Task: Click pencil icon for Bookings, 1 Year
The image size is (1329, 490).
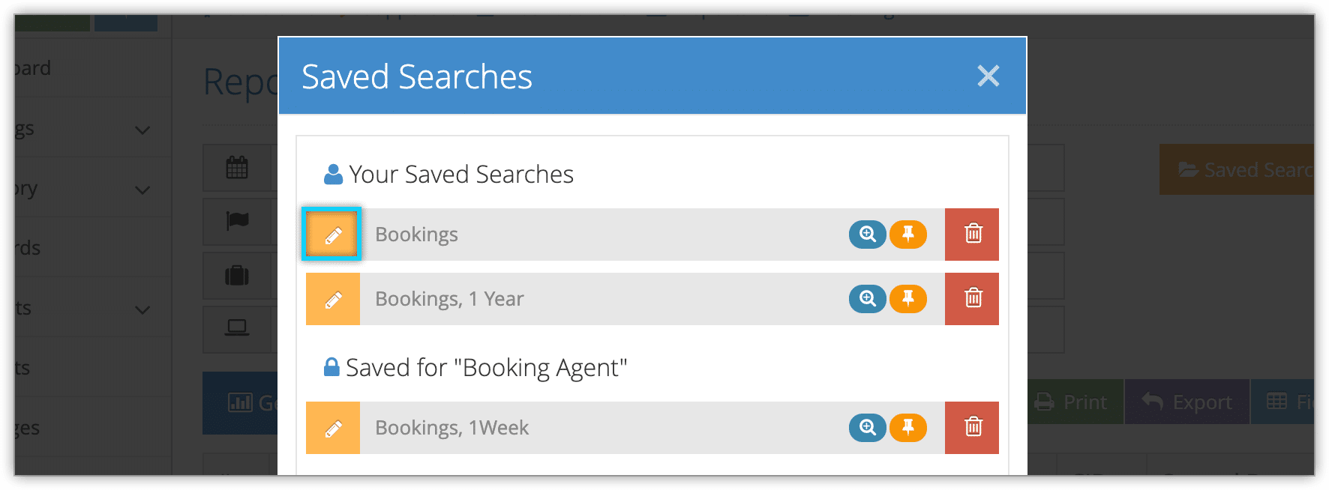Action: pos(332,299)
